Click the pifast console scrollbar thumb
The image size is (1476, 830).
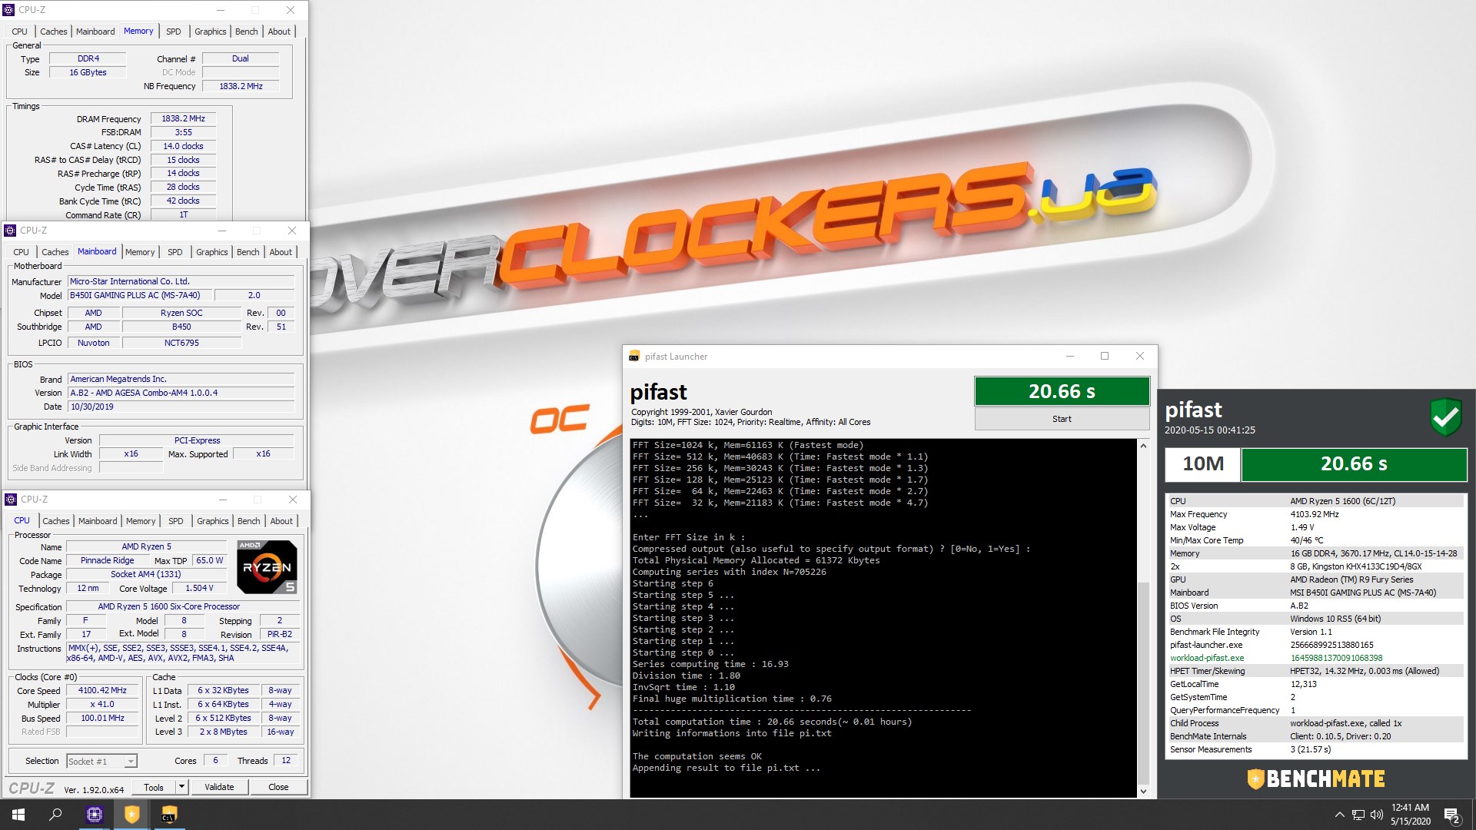[1143, 682]
